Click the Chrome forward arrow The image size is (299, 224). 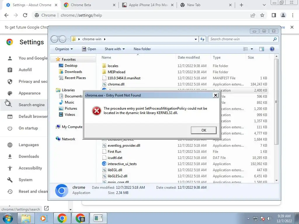(x=16, y=15)
